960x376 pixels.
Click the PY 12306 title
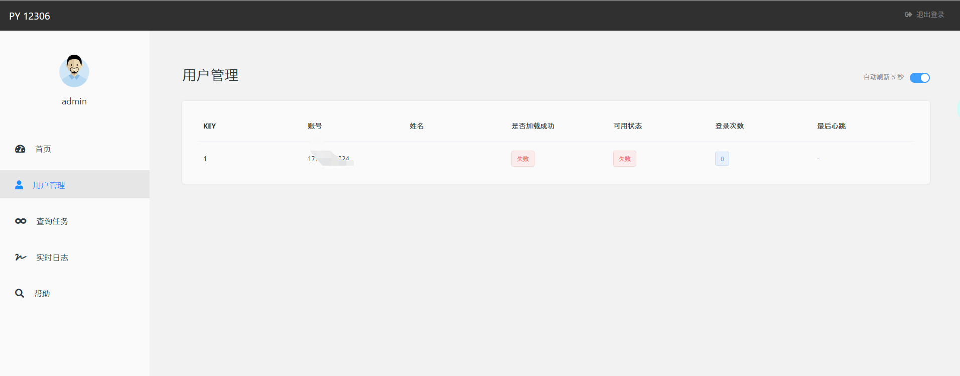coord(30,16)
